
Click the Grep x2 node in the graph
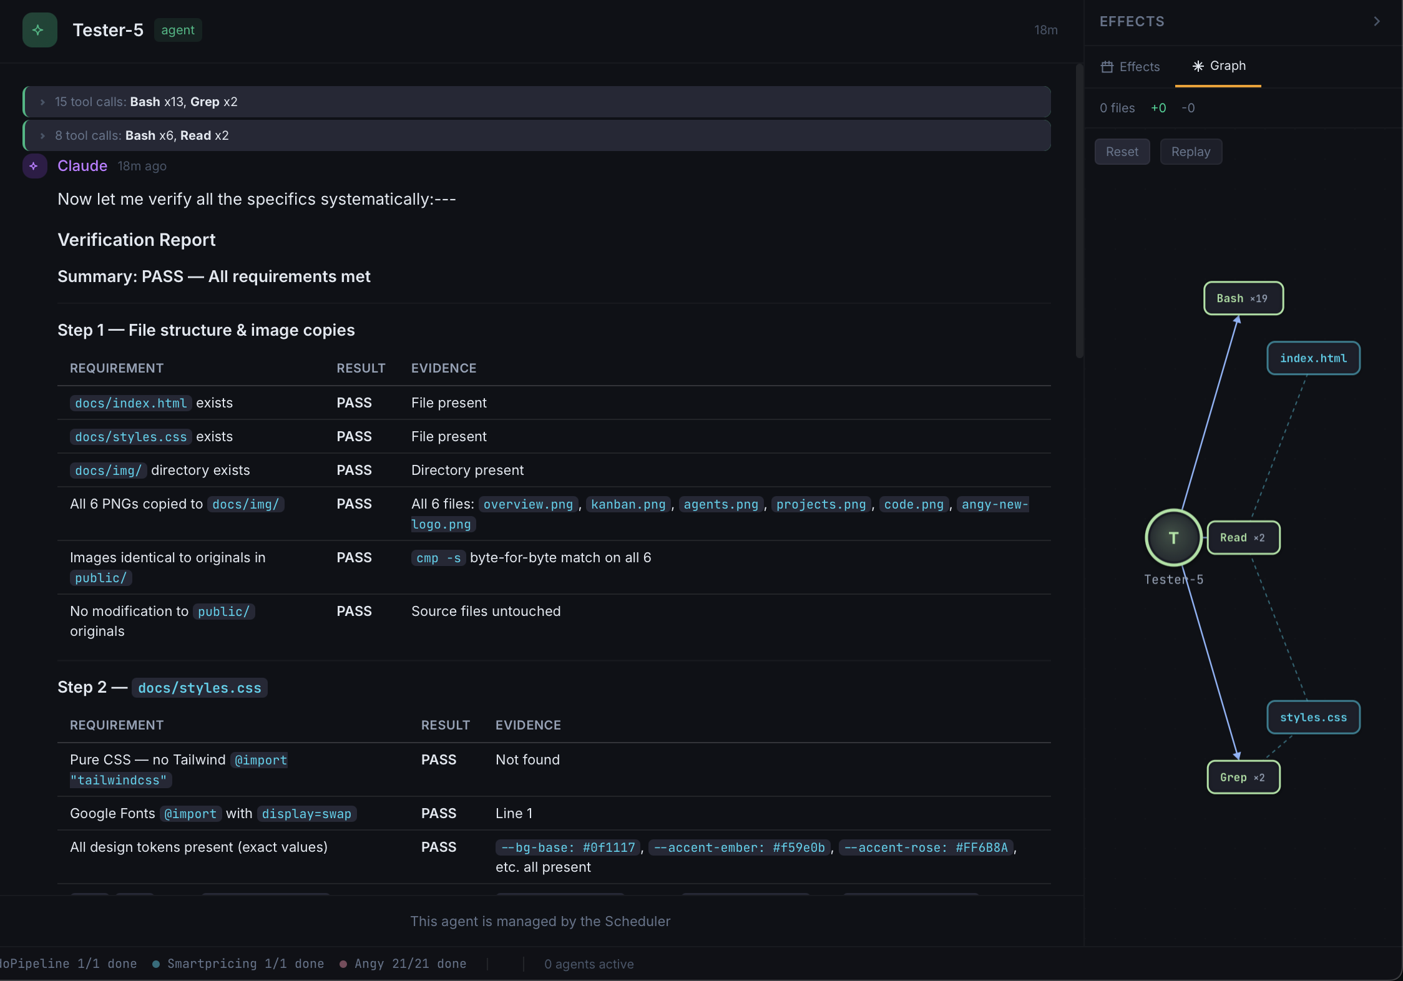click(x=1243, y=777)
